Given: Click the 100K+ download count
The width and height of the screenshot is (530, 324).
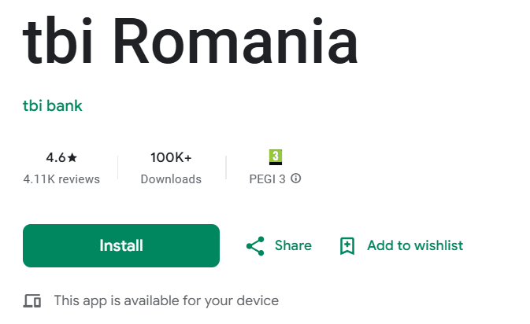Looking at the screenshot, I should 171,157.
